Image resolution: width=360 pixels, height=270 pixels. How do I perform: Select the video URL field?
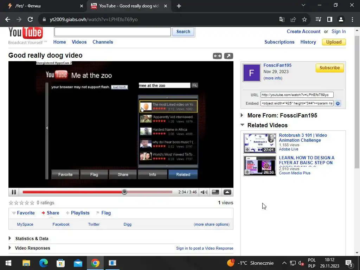pyautogui.click(x=297, y=95)
